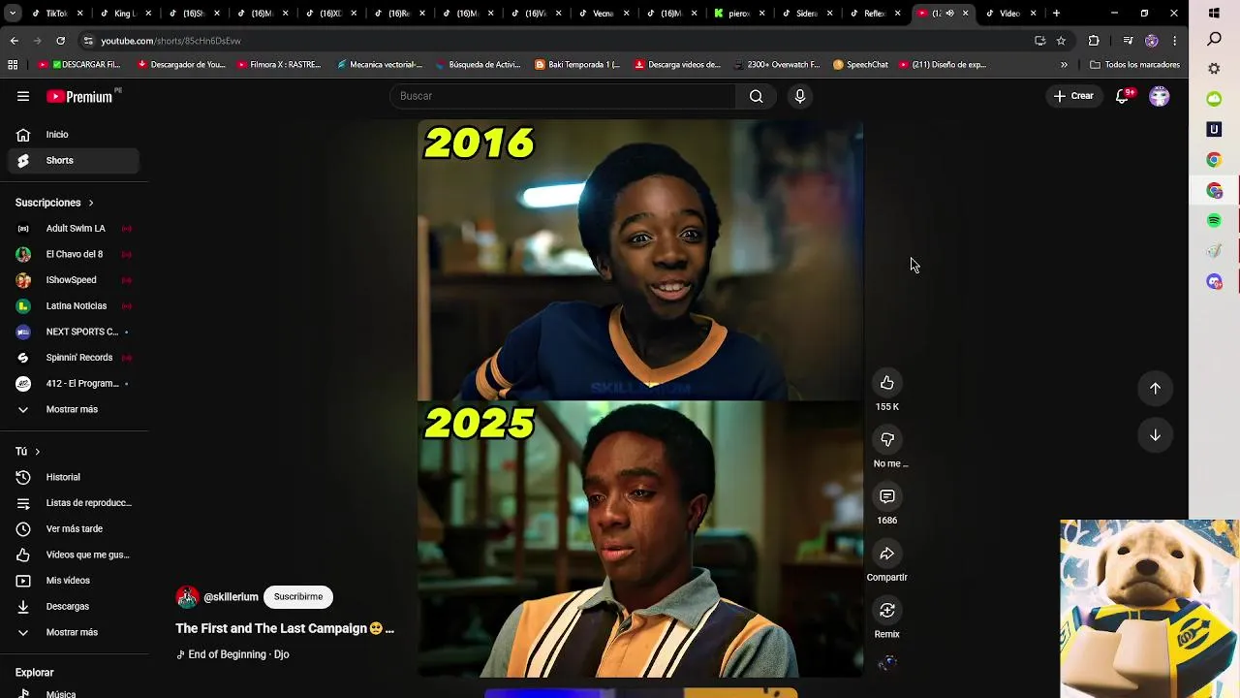Open the Spinnin' Records subscription
Viewport: 1240px width, 698px height.
coord(73,358)
